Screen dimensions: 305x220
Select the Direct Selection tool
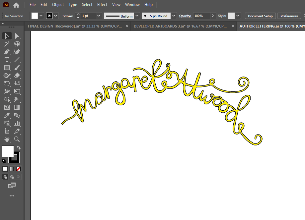pos(17,36)
